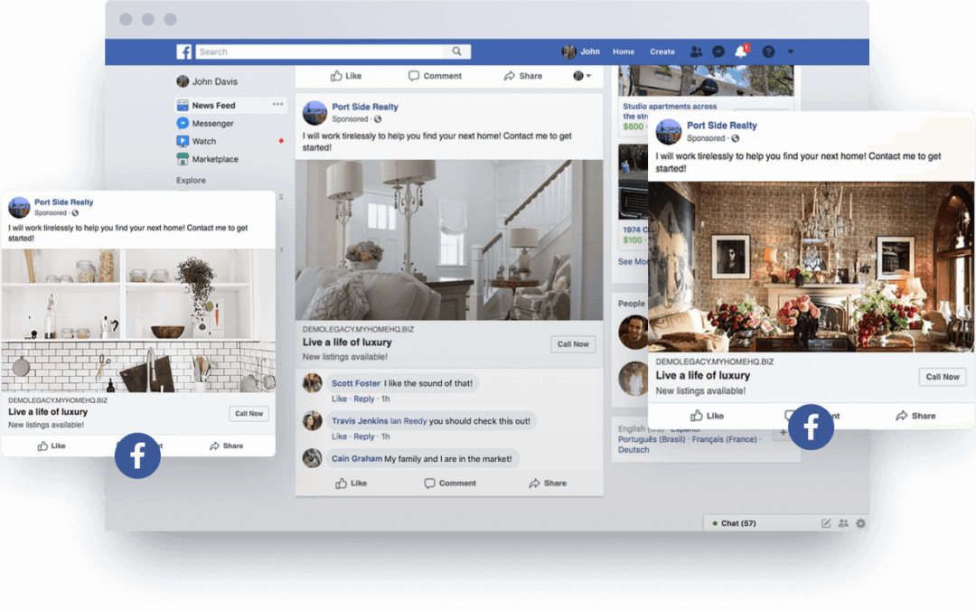Image resolution: width=976 pixels, height=610 pixels.
Task: Open John's profile from top bar
Action: coord(581,52)
